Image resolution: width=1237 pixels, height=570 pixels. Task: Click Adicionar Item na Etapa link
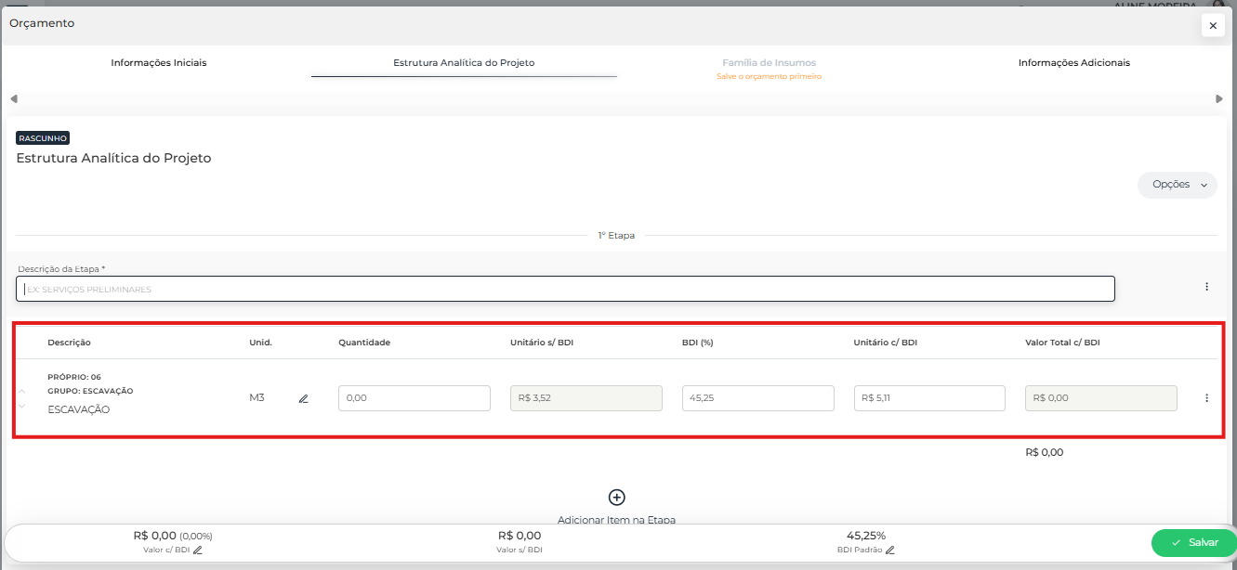click(x=616, y=519)
